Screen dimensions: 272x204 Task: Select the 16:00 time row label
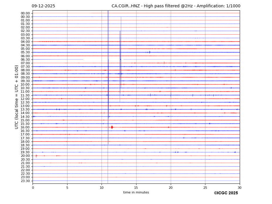tap(25, 127)
